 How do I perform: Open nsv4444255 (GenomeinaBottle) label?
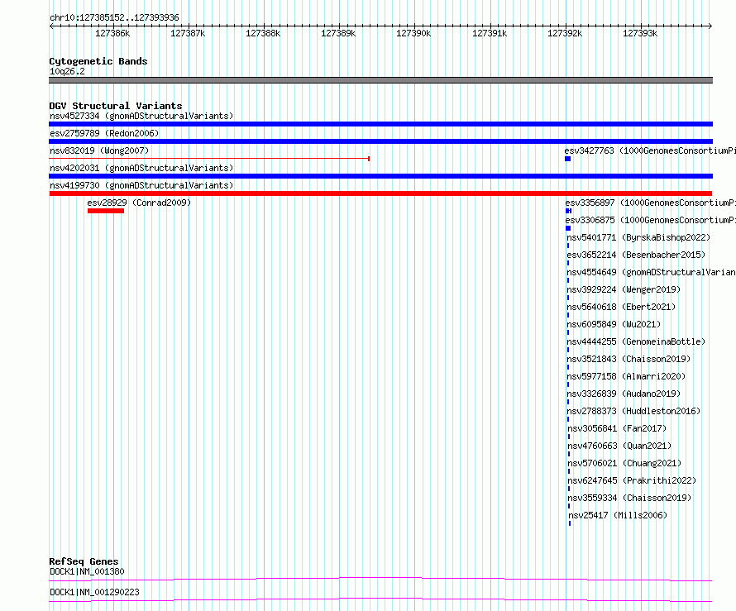[x=636, y=341]
